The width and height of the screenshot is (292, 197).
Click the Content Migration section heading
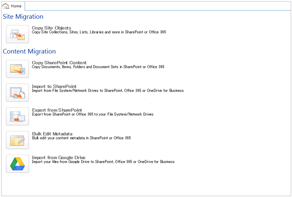coord(29,51)
